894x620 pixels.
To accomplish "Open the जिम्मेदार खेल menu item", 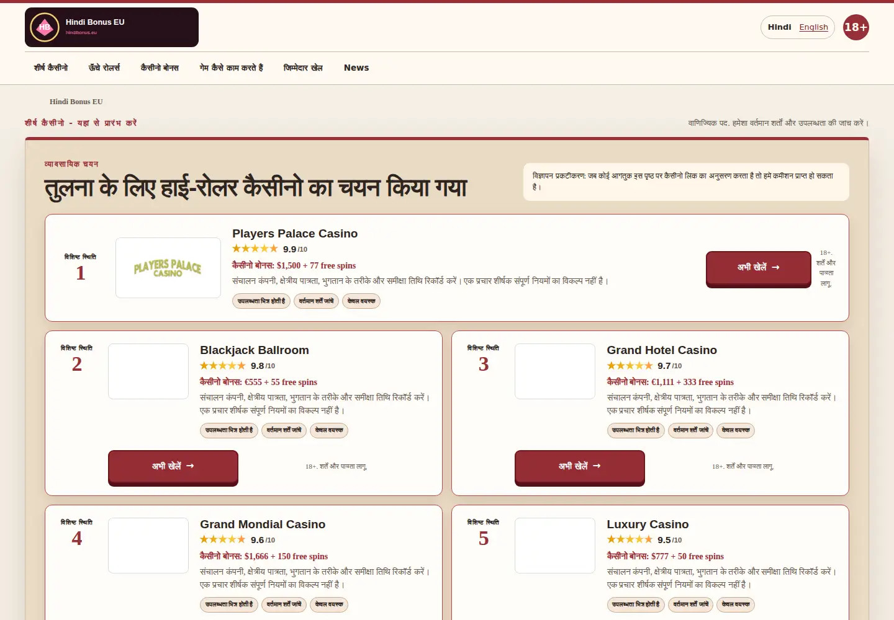I will (x=303, y=68).
